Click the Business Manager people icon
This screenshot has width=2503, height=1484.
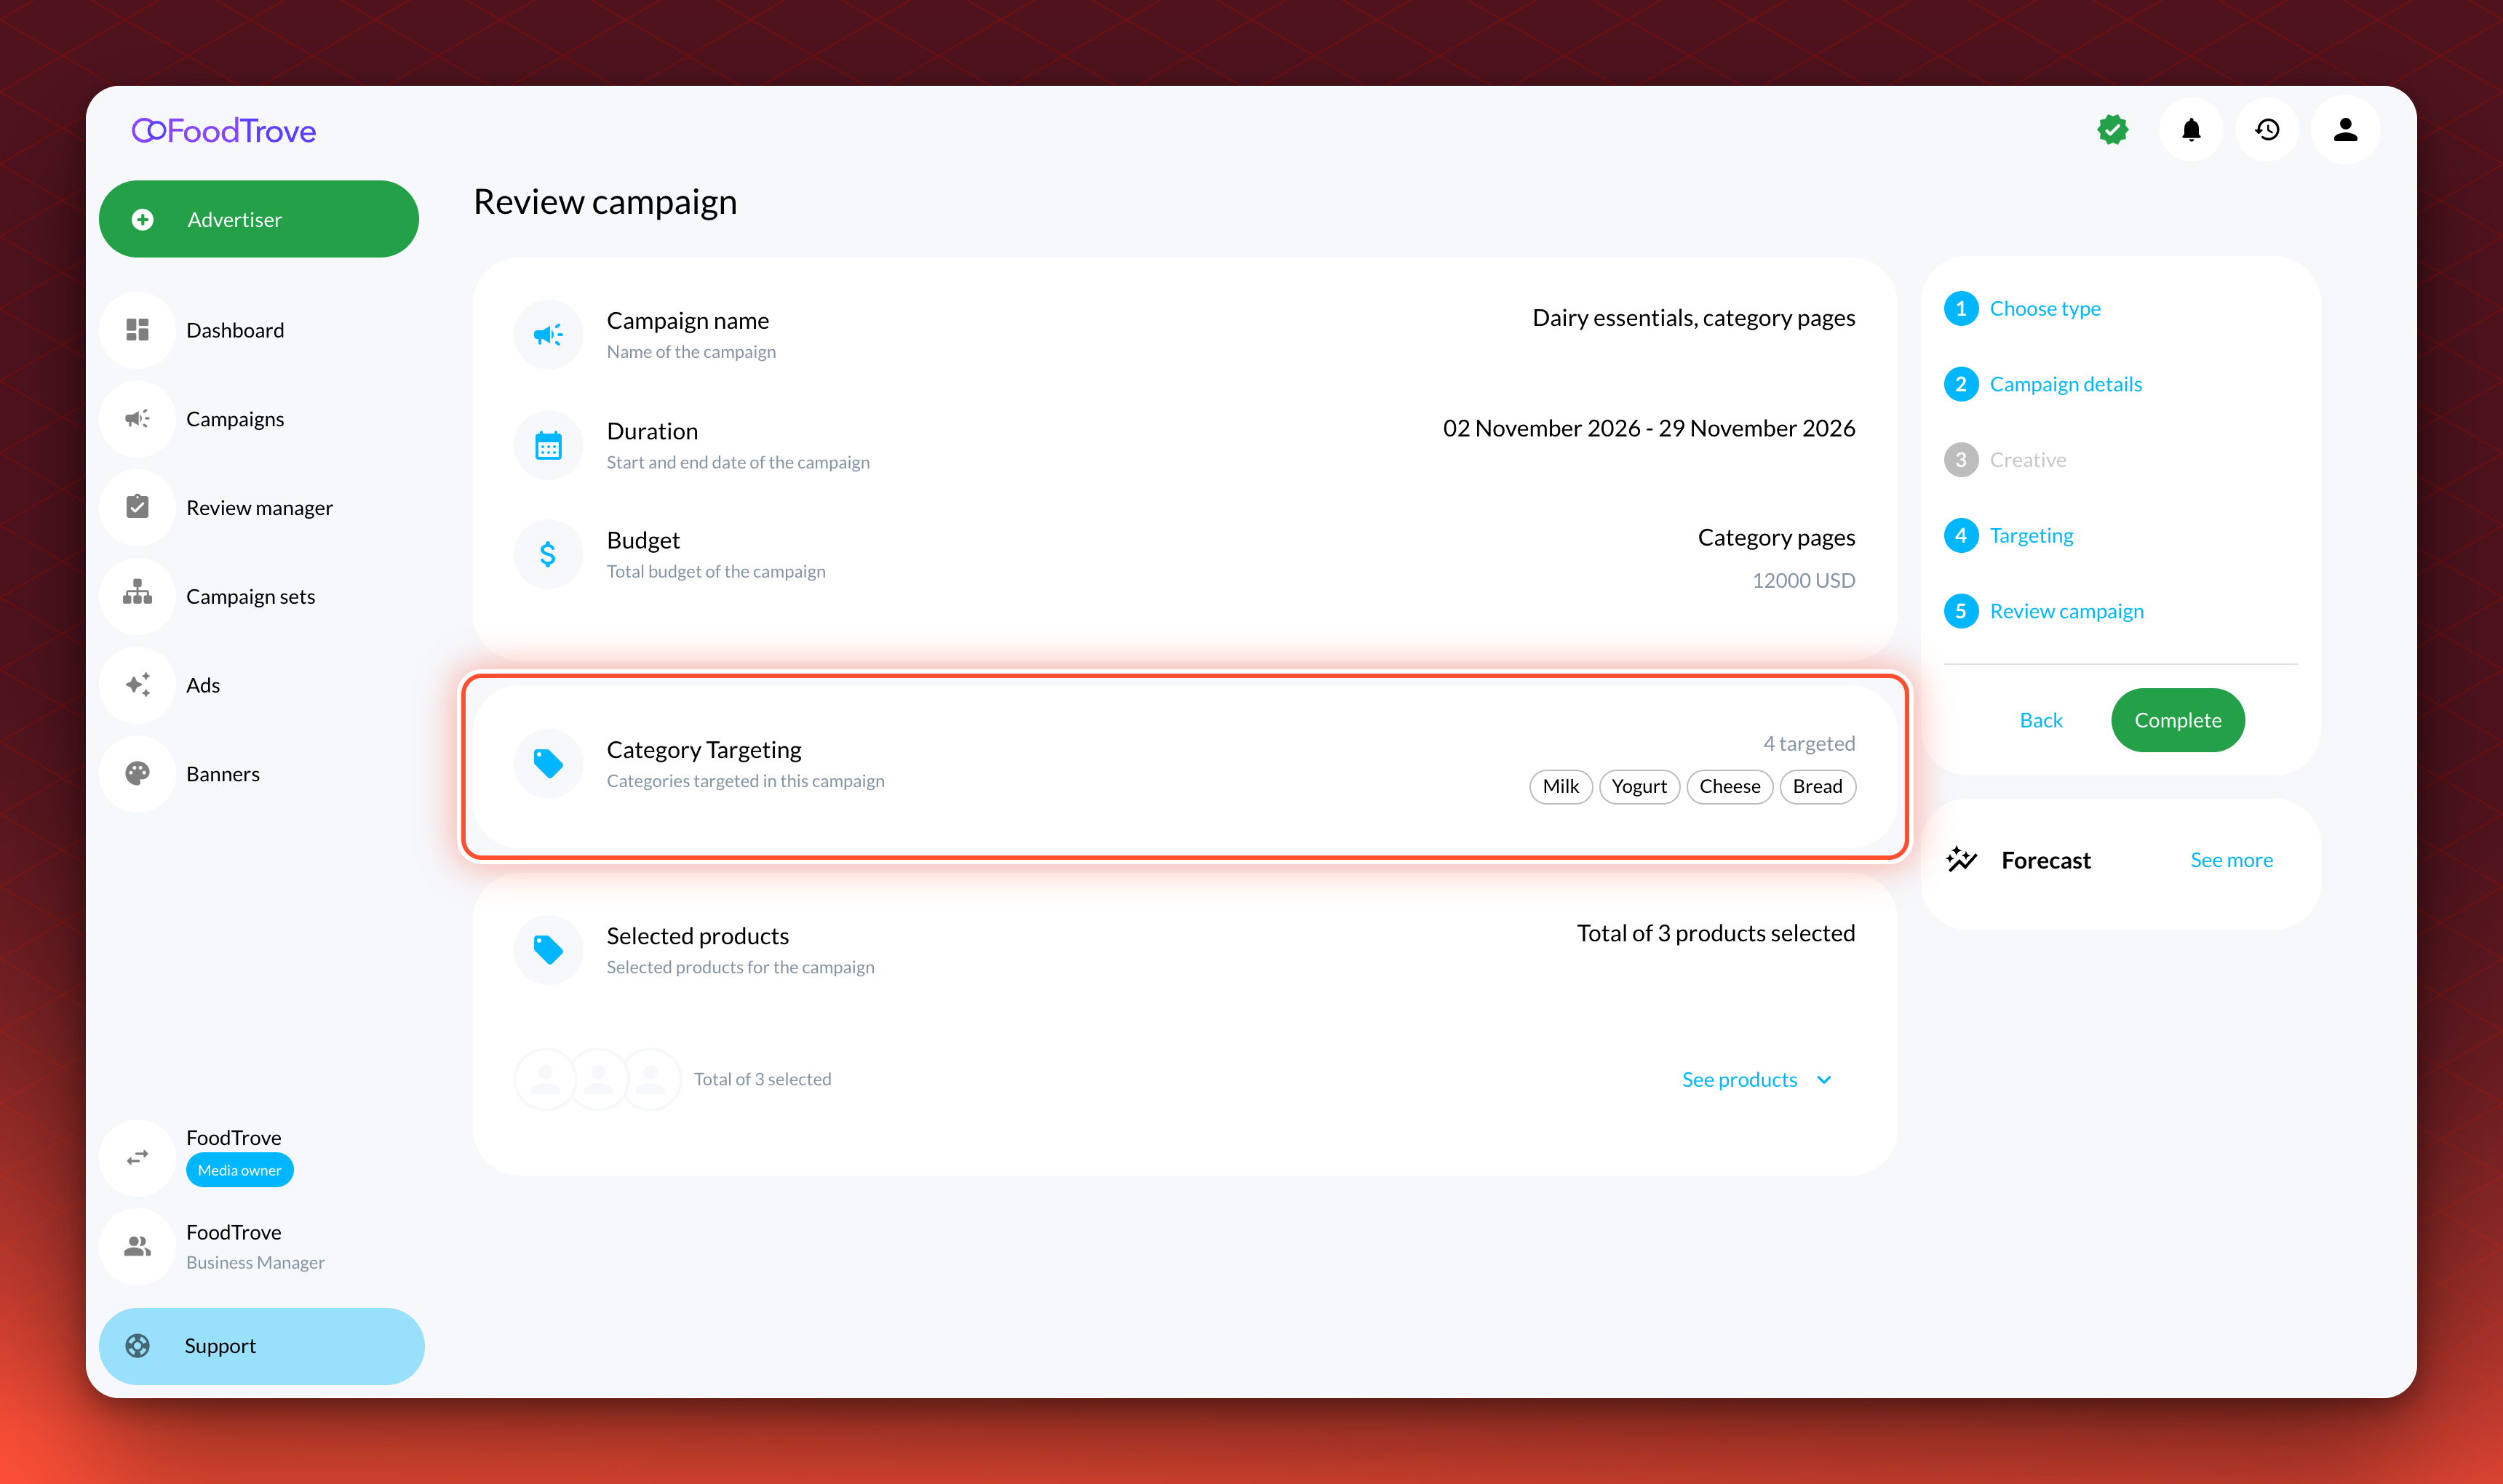[x=138, y=1246]
